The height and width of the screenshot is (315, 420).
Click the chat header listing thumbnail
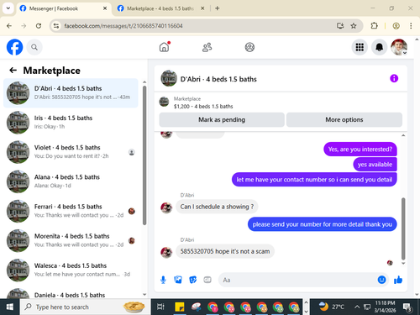[169, 78]
